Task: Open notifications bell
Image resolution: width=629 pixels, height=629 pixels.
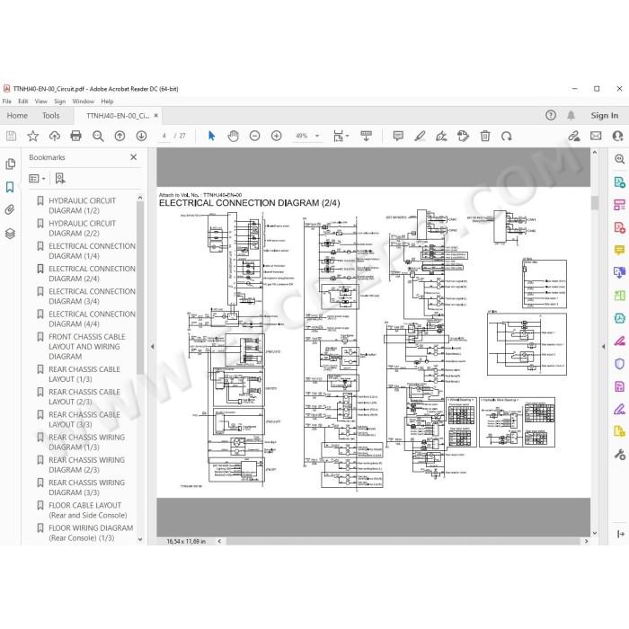Action: [571, 116]
